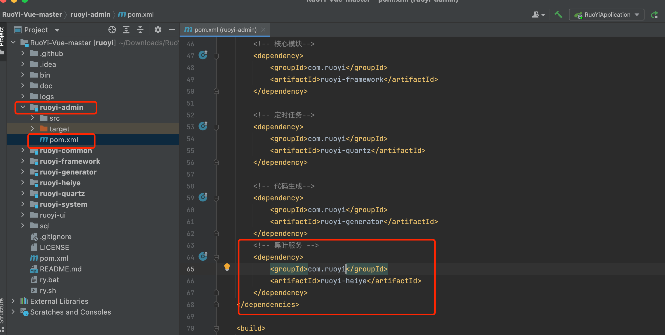Click the Run green arrow icon
Screen dimensions: 665x335
[x=655, y=15]
